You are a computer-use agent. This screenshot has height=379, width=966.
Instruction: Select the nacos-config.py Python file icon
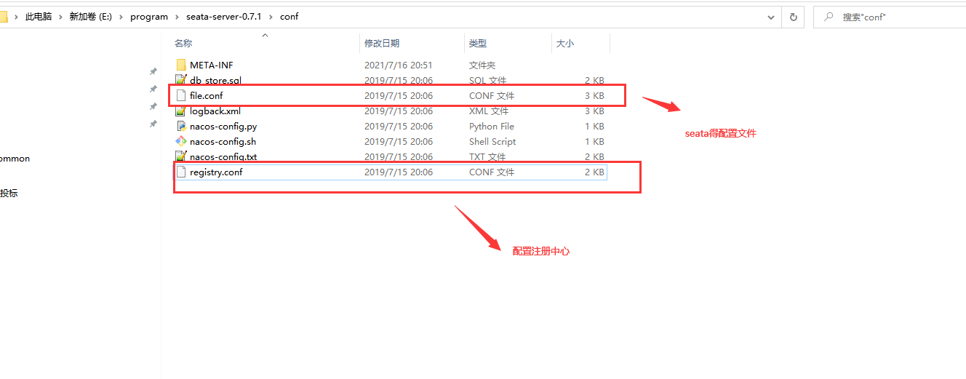tap(181, 126)
